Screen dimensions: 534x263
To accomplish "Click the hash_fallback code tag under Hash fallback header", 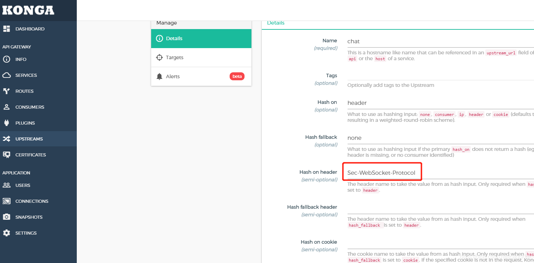I will [x=365, y=225].
